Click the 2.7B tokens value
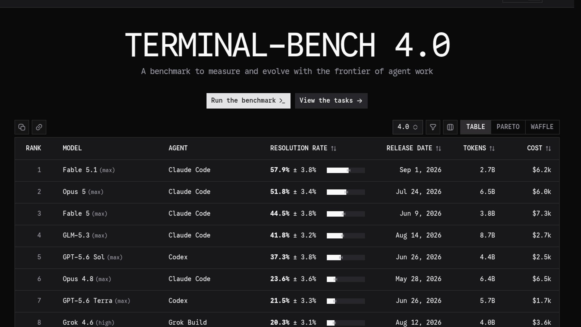581x327 pixels. 487,170
